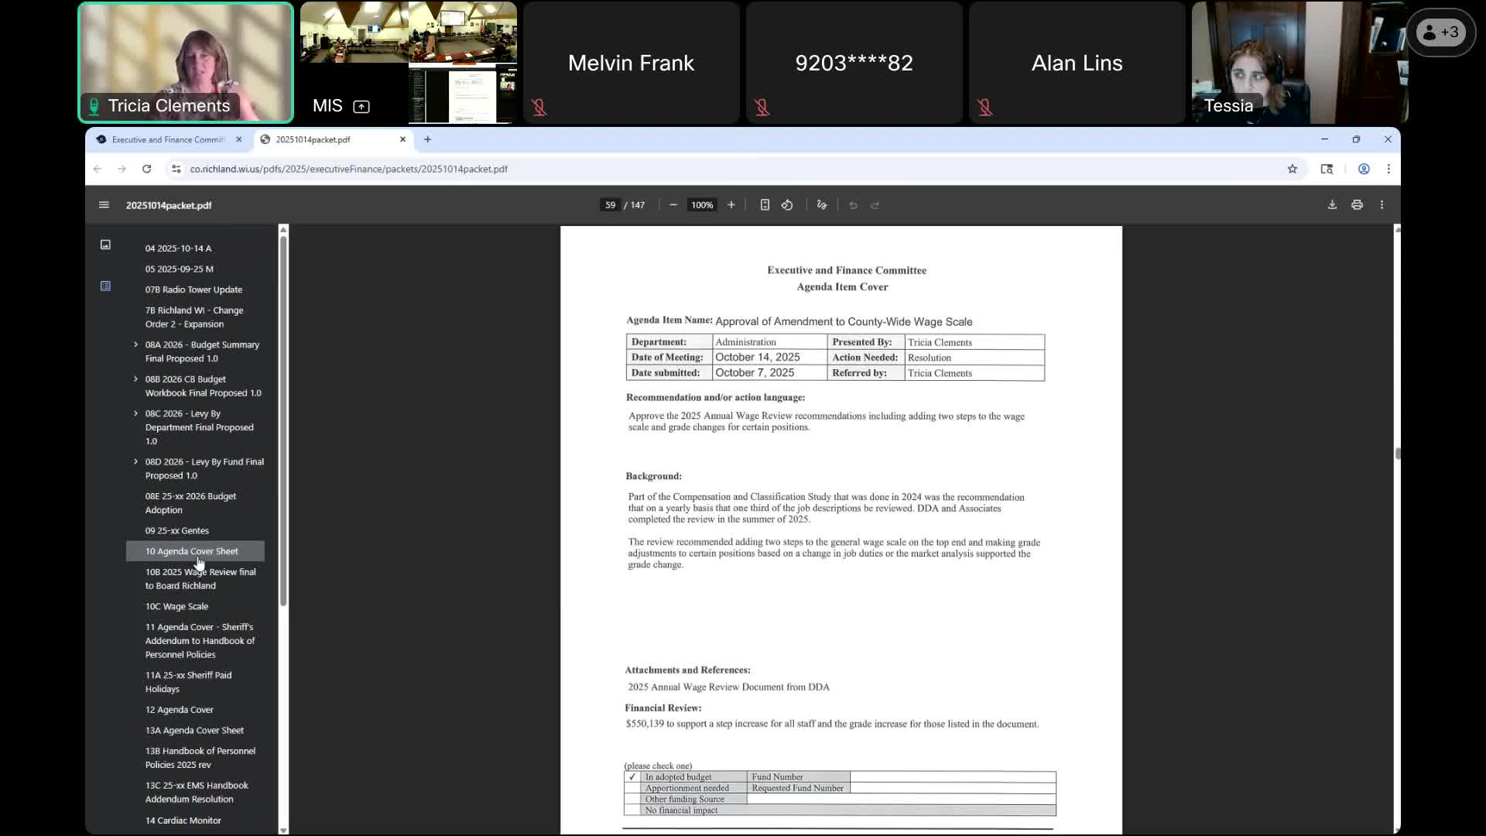Click the print icon in PDF toolbar
Screen dimensions: 1486x836
click(x=1357, y=205)
